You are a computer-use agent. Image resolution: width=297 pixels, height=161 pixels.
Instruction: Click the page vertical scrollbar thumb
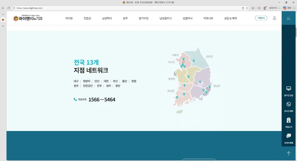[296, 32]
